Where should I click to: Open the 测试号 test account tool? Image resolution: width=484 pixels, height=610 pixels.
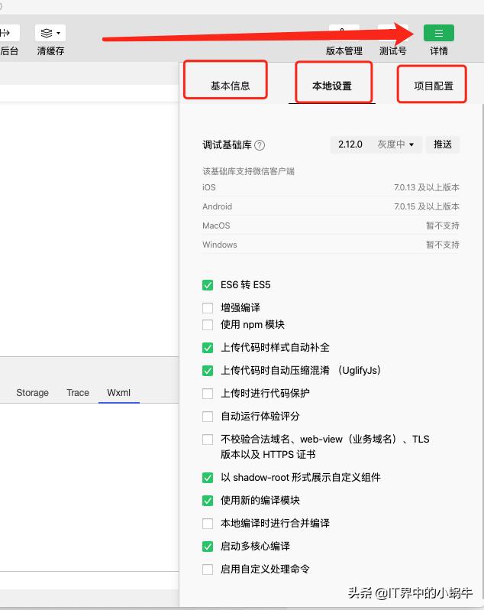[392, 50]
